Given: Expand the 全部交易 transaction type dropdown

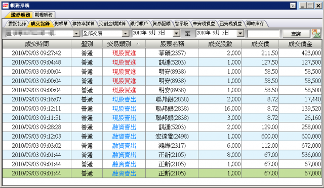Looking at the screenshot, I should [x=125, y=33].
